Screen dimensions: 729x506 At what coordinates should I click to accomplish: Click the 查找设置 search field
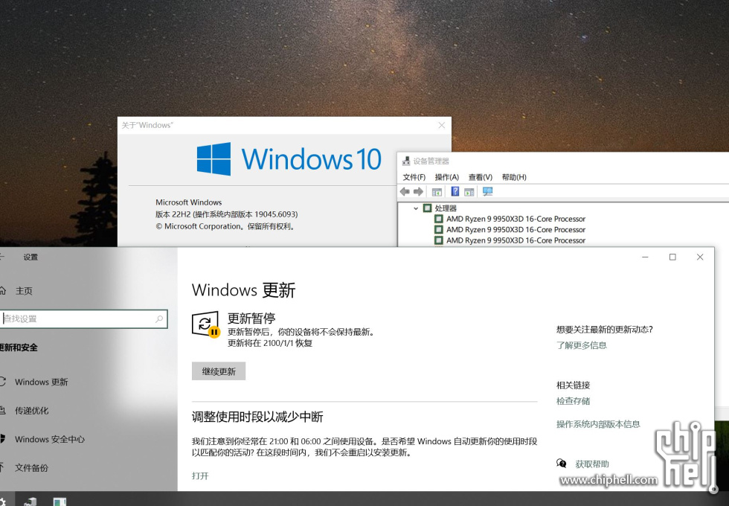click(83, 319)
